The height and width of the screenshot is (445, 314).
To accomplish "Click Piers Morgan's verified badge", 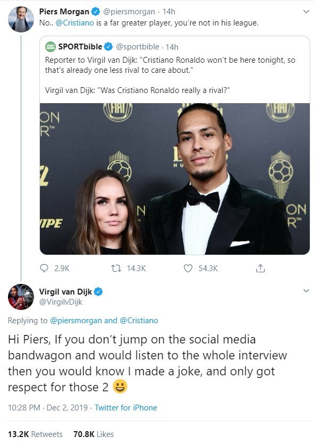I will tap(96, 12).
